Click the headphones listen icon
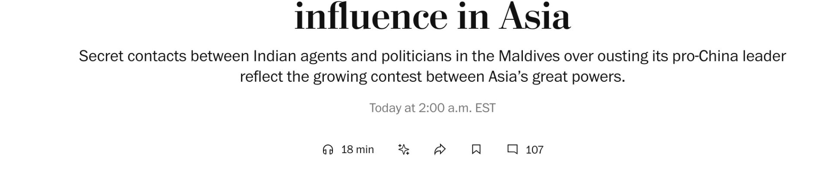The image size is (829, 172). click(328, 150)
